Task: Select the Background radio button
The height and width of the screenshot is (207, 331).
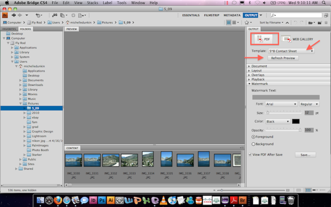Action: point(254,144)
